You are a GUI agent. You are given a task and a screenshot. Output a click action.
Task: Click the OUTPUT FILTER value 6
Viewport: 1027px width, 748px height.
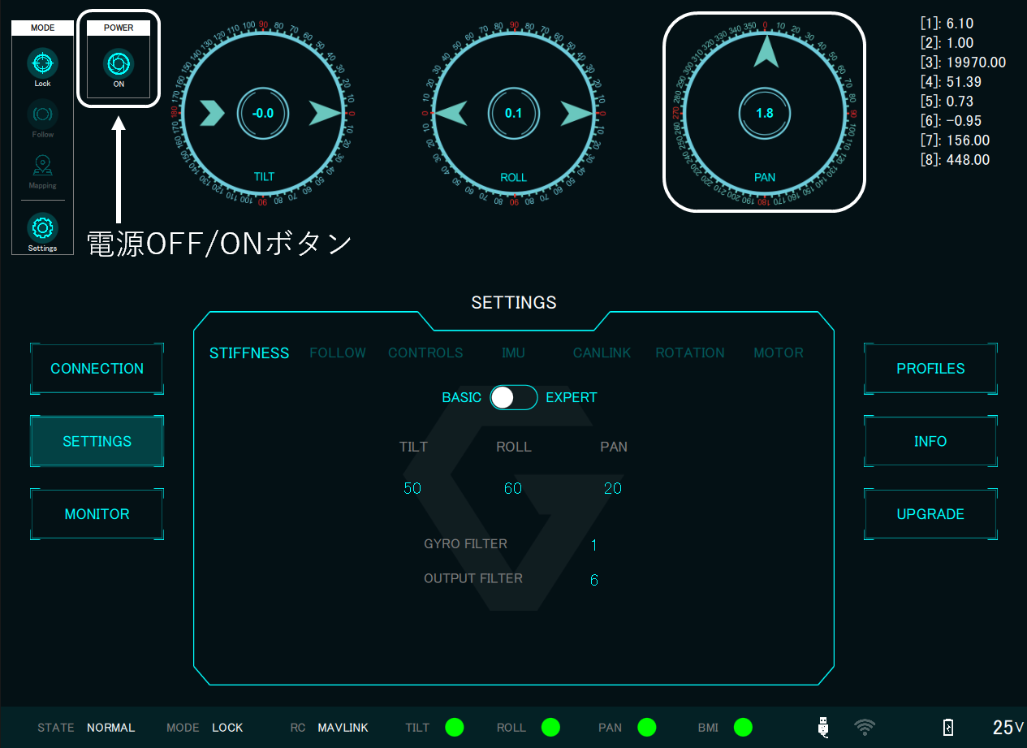pos(594,580)
